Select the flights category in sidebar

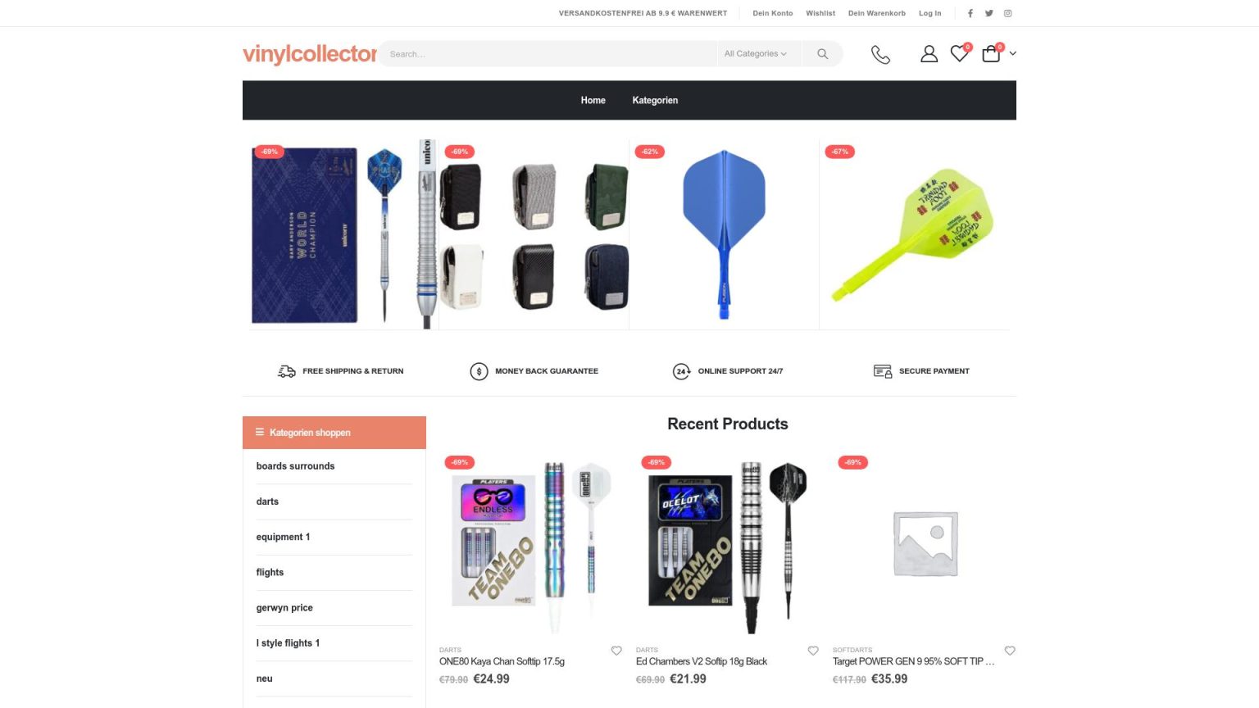point(270,573)
